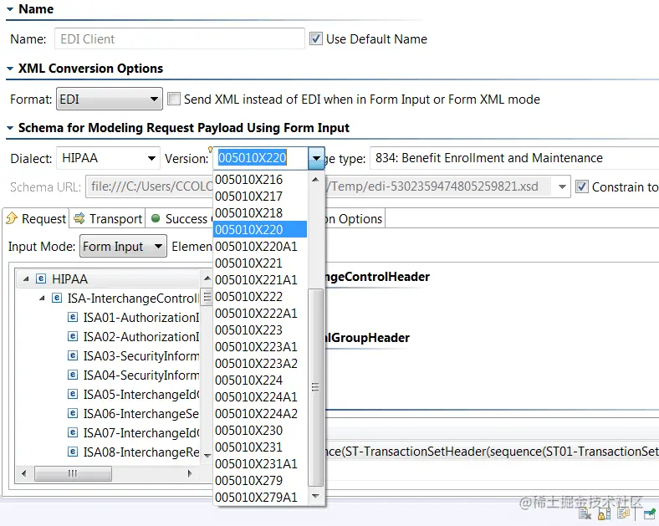Pick 005010X221A1 from the dropdown
This screenshot has height=526, width=659.
260,280
